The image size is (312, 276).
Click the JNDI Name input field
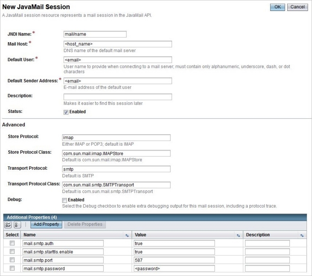[95, 34]
